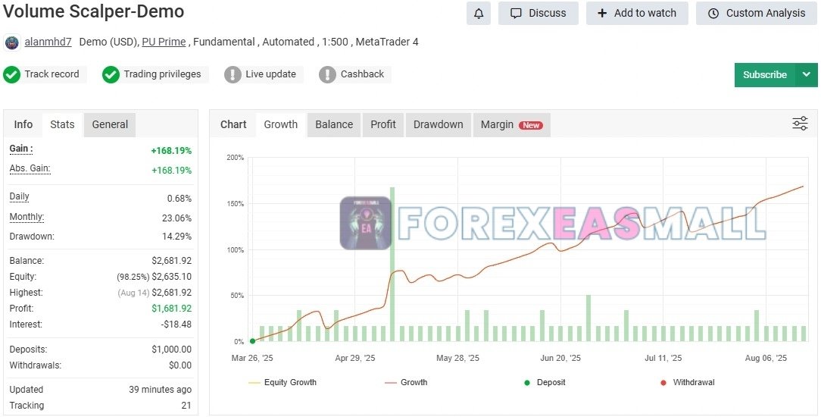Click the alanmhd7 user avatar icon
The image size is (821, 417).
click(x=11, y=42)
